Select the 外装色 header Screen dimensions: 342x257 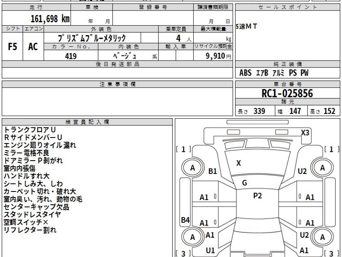(x=101, y=29)
